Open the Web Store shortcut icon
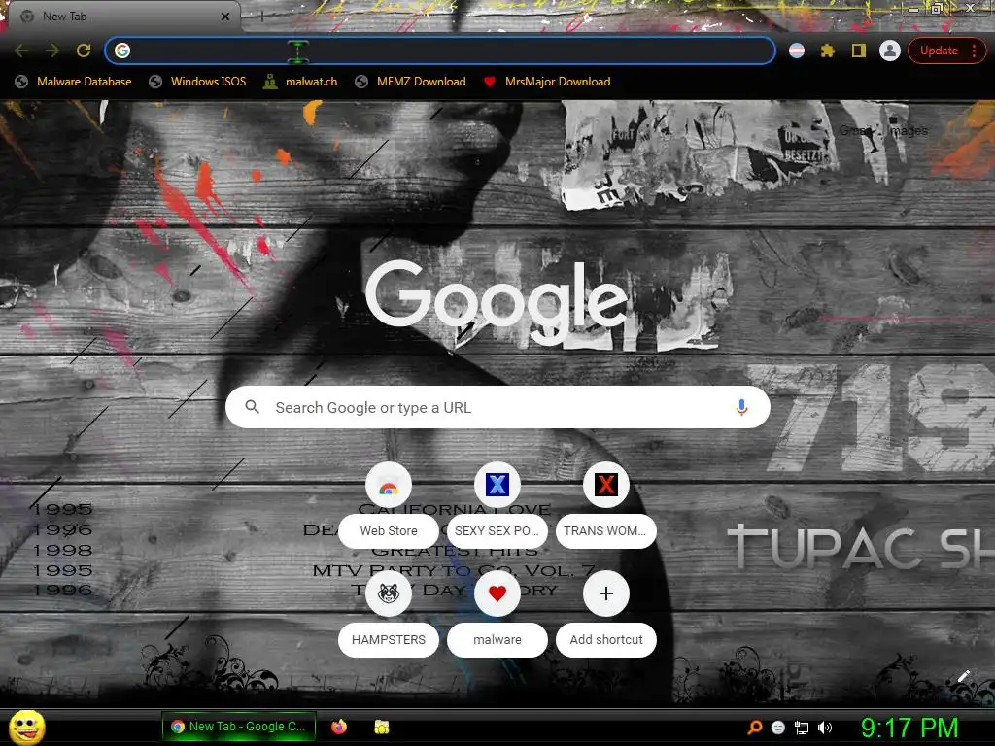995x746 pixels. pyautogui.click(x=389, y=486)
